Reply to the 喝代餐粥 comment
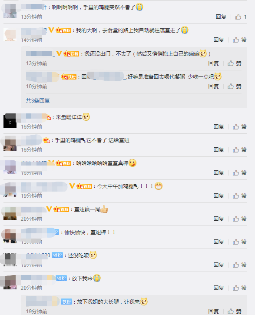Viewport: 255px width, 315px height. 213,86
